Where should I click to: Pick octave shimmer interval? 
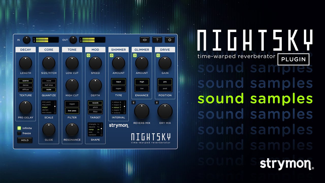coord(116,113)
